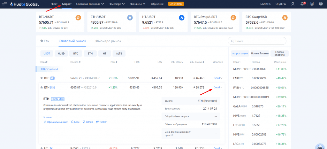The image size is (327, 149).
Task: Click the HT flame icon on HT/USDT card
Action: [x=182, y=18]
